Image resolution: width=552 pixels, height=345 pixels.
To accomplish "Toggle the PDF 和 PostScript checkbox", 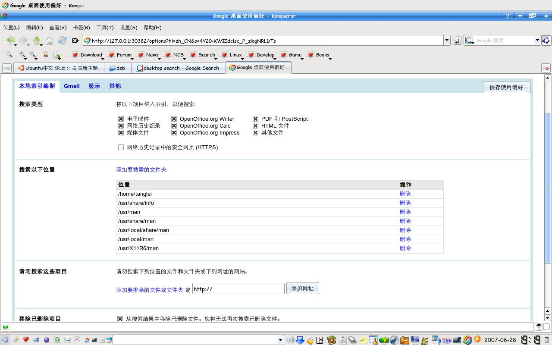I will (x=255, y=119).
